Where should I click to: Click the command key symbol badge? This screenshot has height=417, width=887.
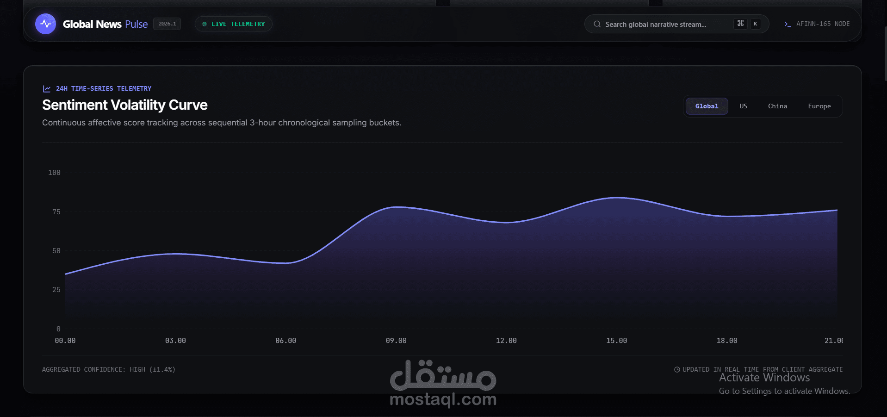coord(740,23)
